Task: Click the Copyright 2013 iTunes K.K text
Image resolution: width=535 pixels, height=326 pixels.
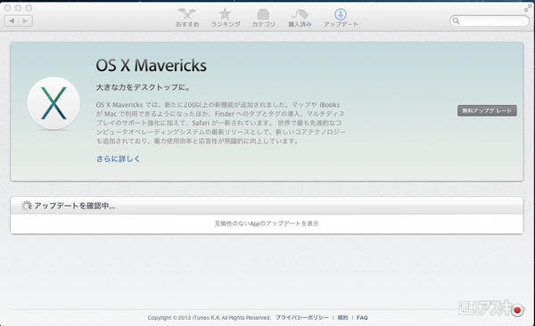Action: (x=209, y=317)
